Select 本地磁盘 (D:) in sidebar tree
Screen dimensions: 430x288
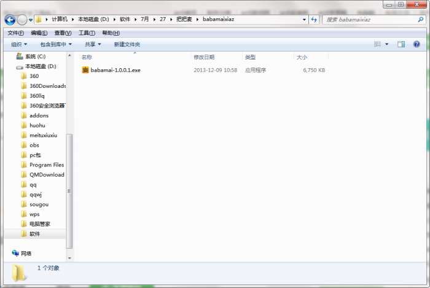[36, 66]
